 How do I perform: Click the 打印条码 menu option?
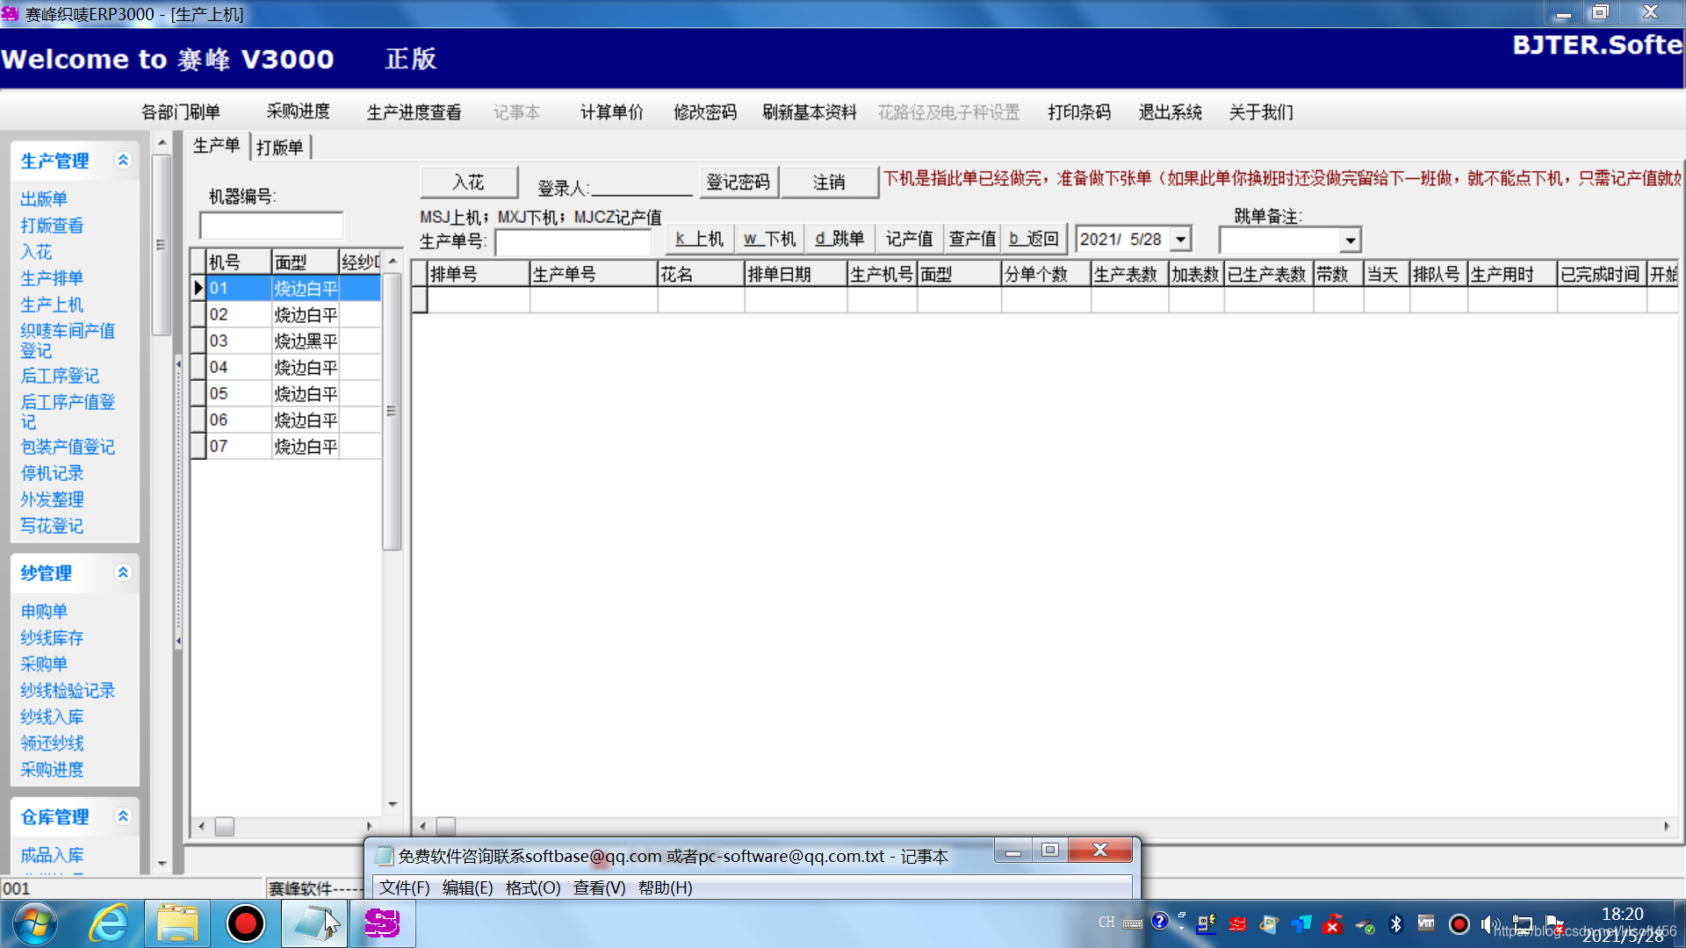coord(1078,112)
